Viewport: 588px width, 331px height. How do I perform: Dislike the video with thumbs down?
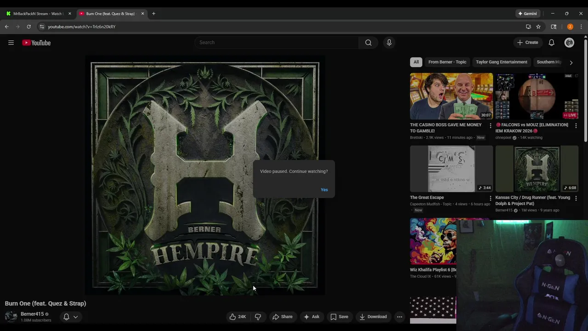(x=258, y=317)
